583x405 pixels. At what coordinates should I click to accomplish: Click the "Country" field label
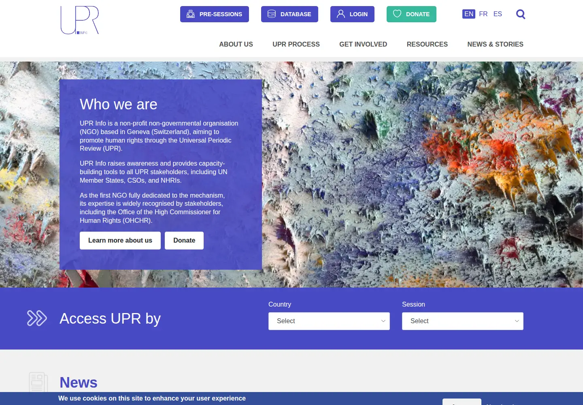(280, 304)
